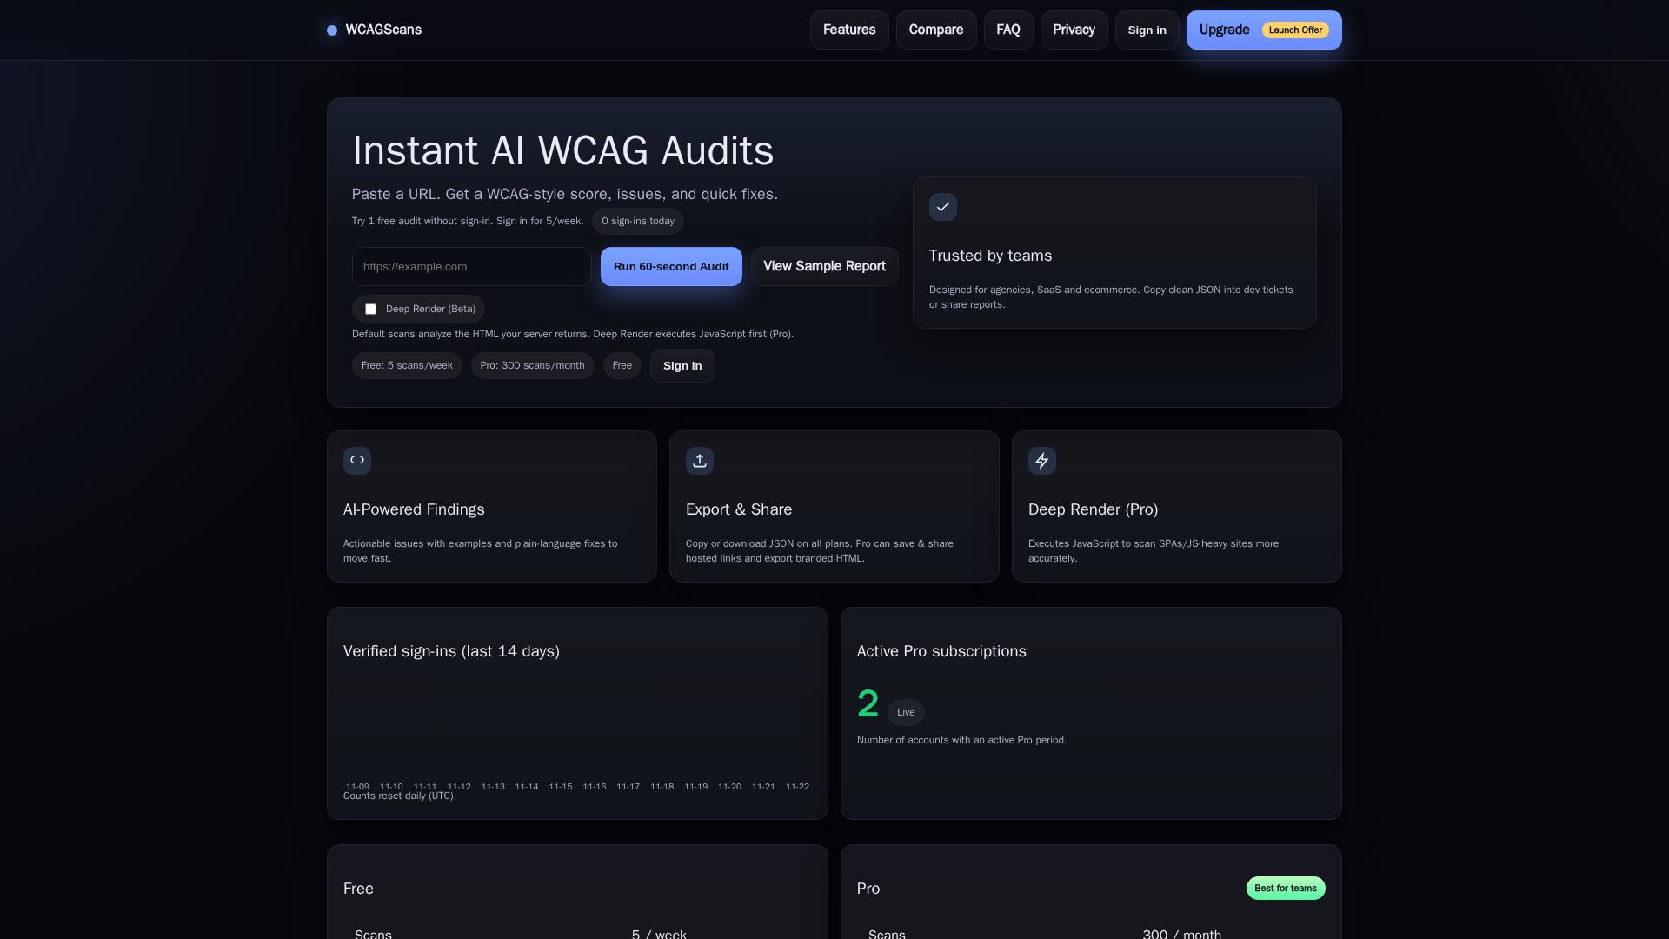Click the AI-Powered Findings heading
The height and width of the screenshot is (939, 1669).
[414, 510]
